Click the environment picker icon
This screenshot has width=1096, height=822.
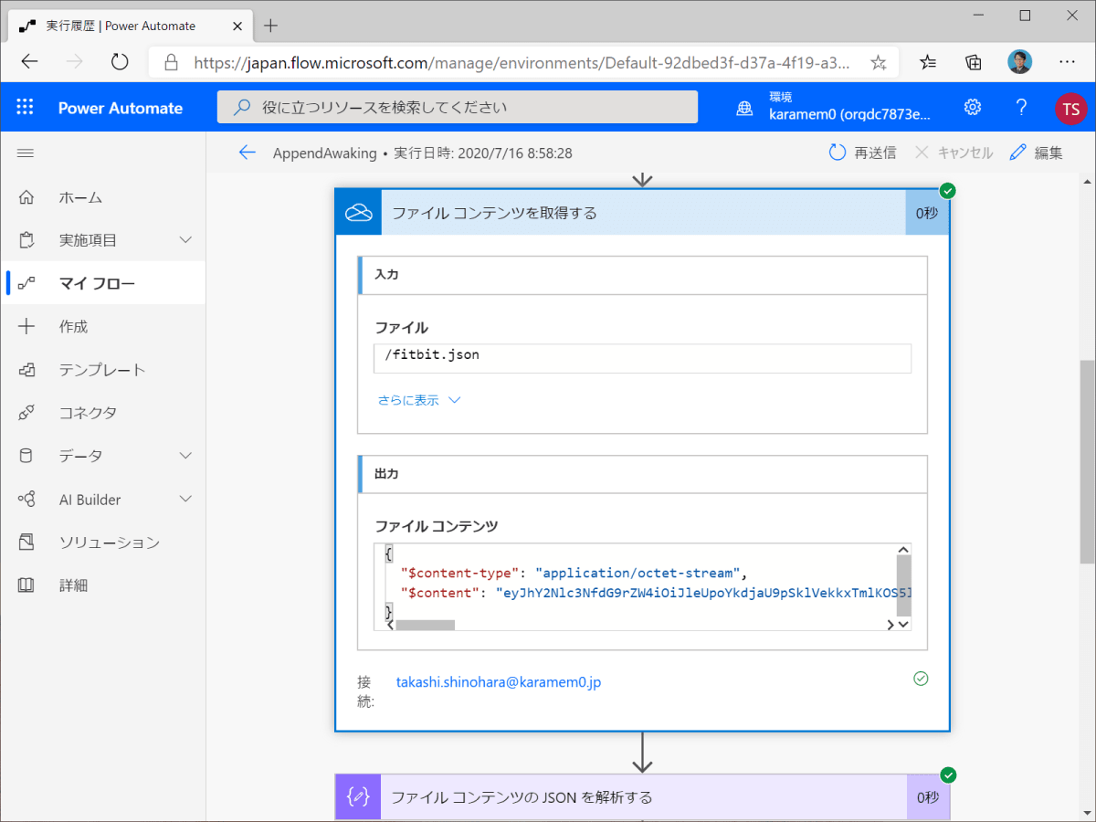[746, 109]
